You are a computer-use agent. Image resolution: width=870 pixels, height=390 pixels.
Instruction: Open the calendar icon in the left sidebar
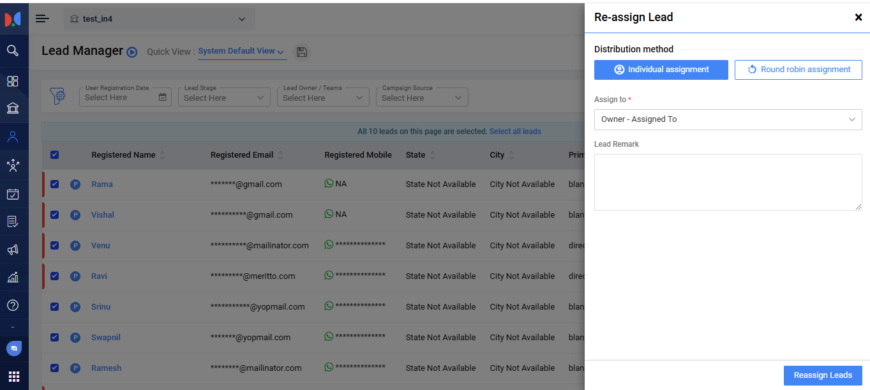(x=13, y=194)
